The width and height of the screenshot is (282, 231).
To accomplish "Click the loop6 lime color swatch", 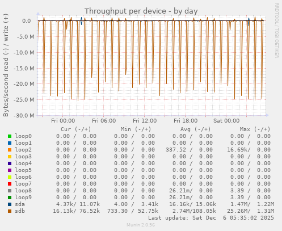I will (10, 177).
